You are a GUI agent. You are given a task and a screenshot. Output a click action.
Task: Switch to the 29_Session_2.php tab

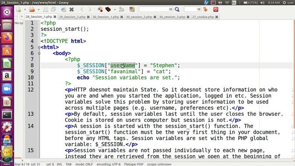point(72,17)
